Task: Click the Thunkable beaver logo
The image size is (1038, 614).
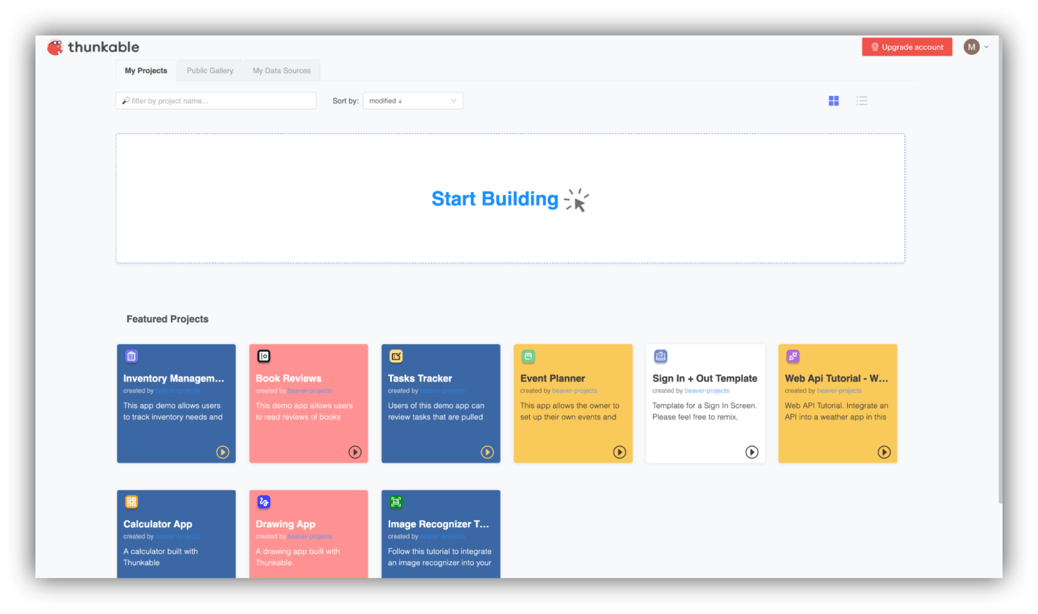Action: pos(55,47)
